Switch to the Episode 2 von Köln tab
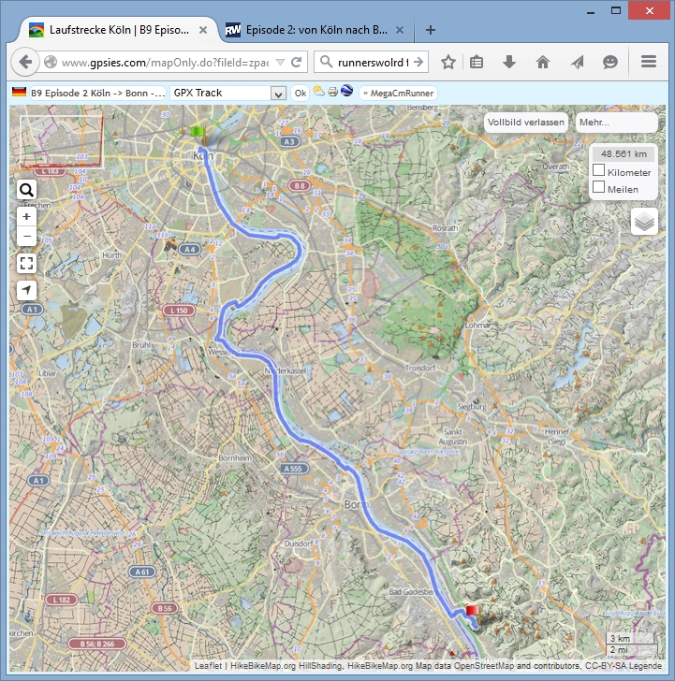This screenshot has width=675, height=681. tap(307, 29)
